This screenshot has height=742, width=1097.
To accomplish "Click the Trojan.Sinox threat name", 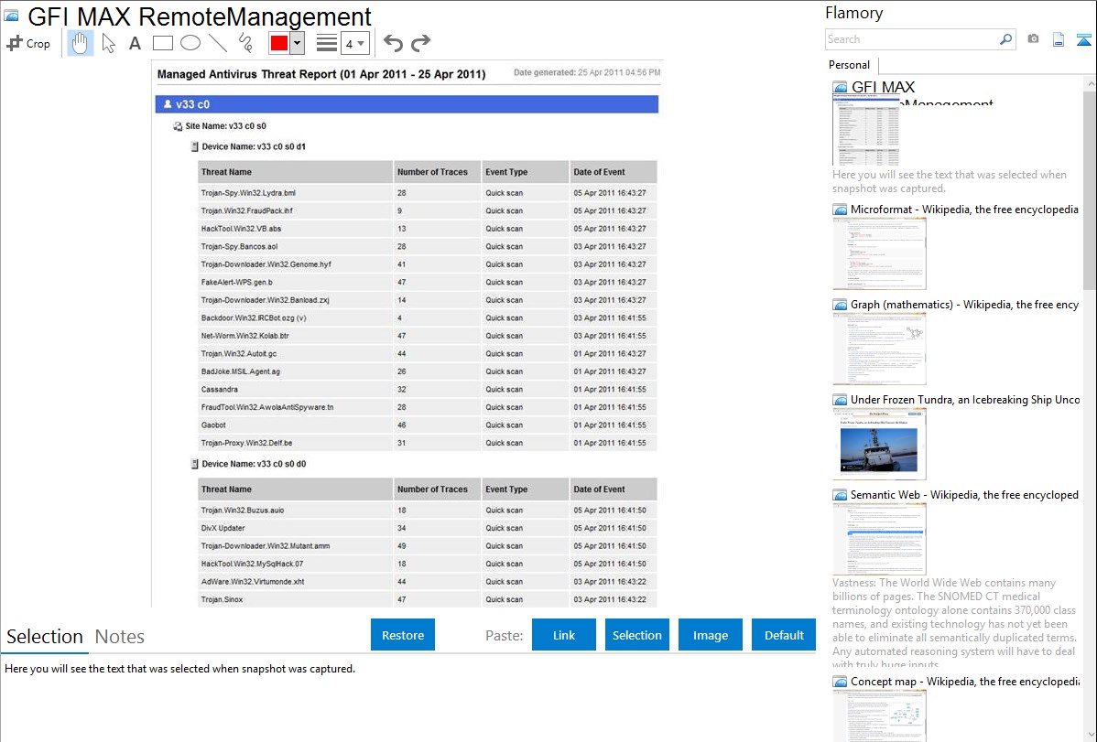I will coord(223,599).
